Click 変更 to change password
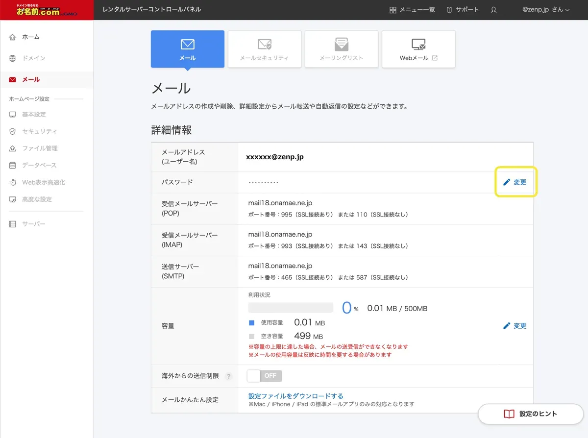Image resolution: width=588 pixels, height=438 pixels. pyautogui.click(x=515, y=182)
